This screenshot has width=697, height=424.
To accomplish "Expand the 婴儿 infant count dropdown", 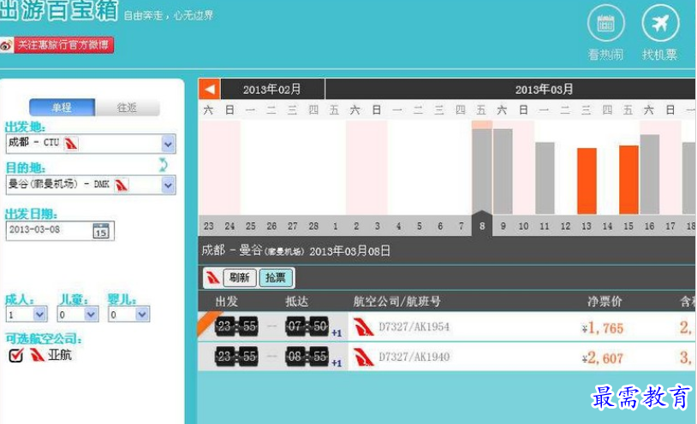I will [142, 315].
